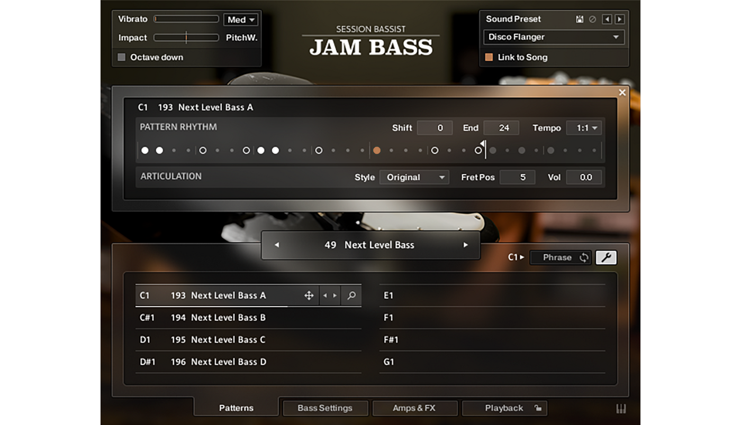Toggle the Link to Song checkbox
The image size is (741, 425).
[489, 57]
